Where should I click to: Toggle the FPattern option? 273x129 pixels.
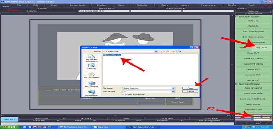click(x=163, y=121)
